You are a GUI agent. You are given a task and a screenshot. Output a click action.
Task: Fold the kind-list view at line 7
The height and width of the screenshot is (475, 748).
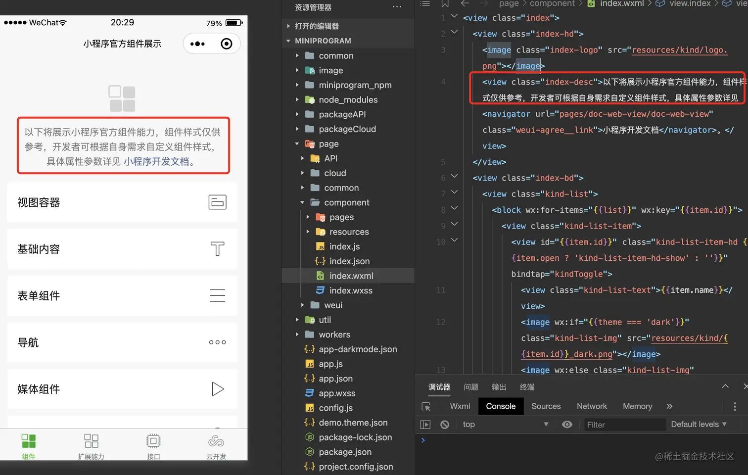pos(454,192)
